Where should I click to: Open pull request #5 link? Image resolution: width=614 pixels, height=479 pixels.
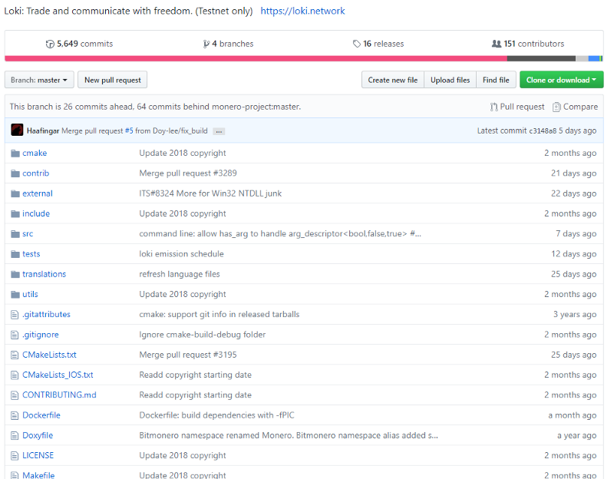[129, 130]
